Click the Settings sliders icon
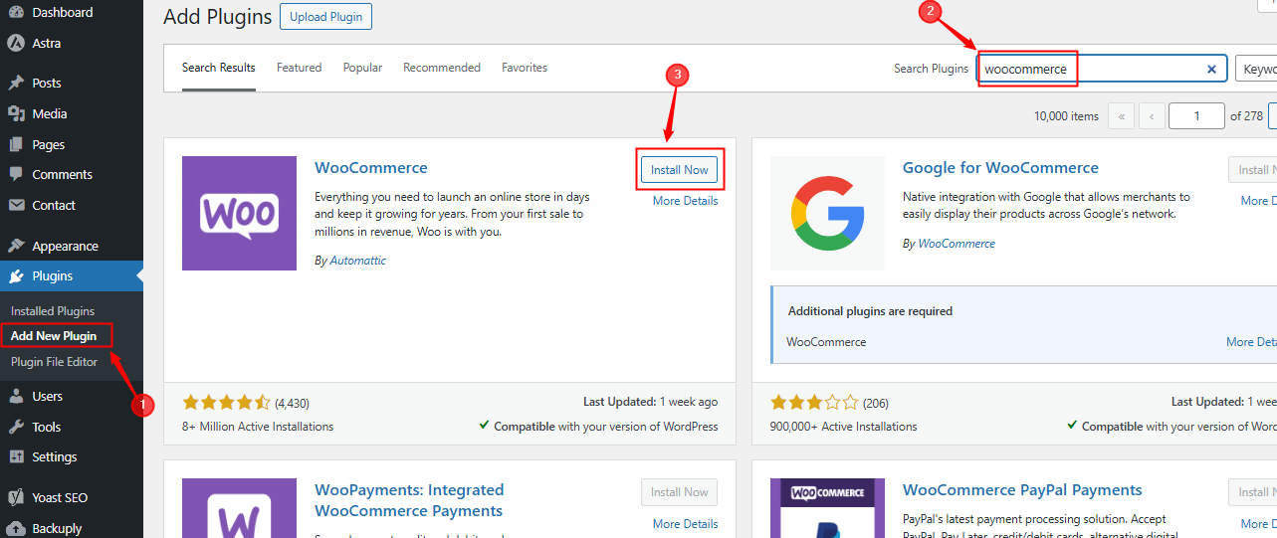 pyautogui.click(x=16, y=457)
